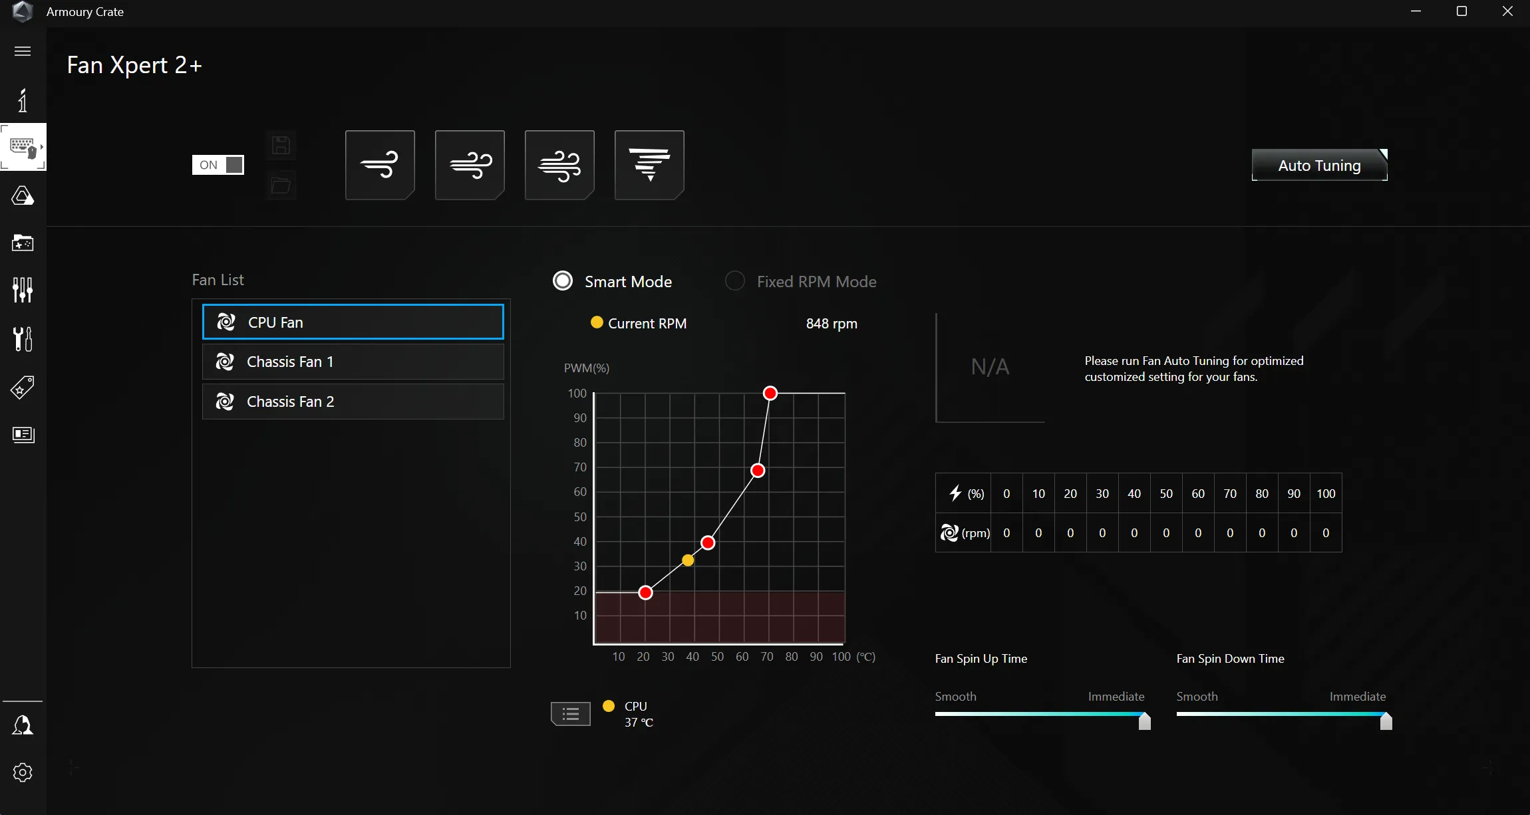Viewport: 1530px width, 815px height.
Task: Click the Fan List heading
Action: pos(218,280)
